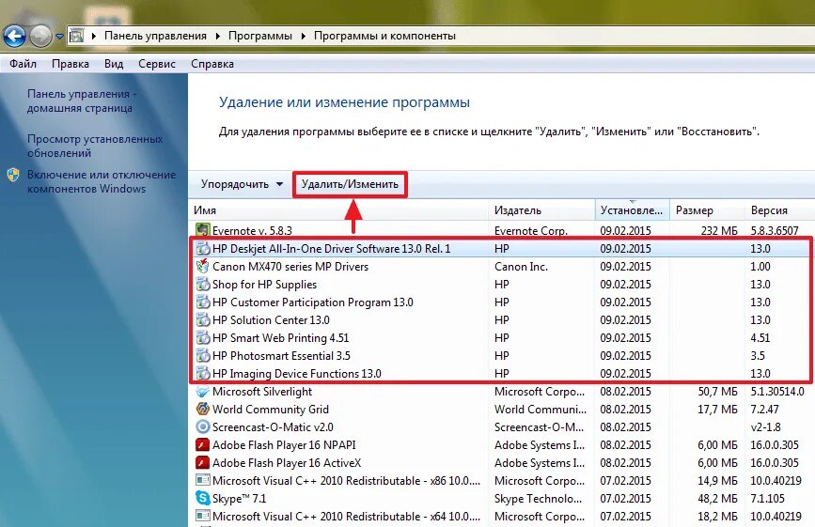
Task: Click shield icon beside Windows components link
Action: point(13,175)
